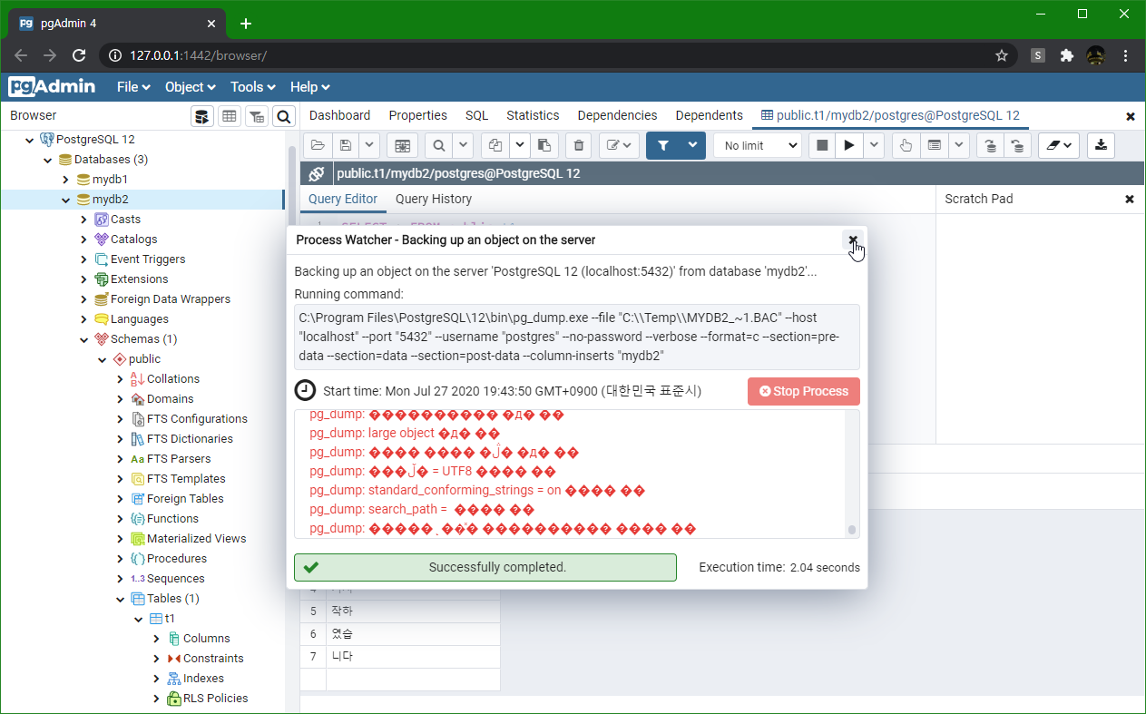The image size is (1146, 714).
Task: Open the Filter options dropdown arrow
Action: pos(693,145)
